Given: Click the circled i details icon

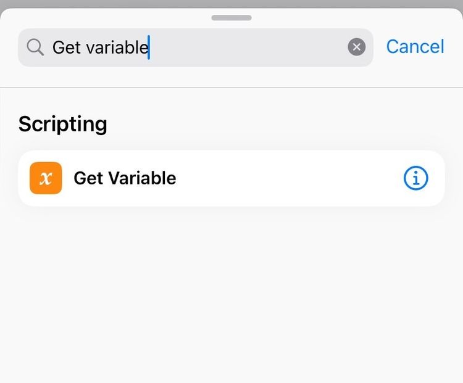Looking at the screenshot, I should [415, 178].
